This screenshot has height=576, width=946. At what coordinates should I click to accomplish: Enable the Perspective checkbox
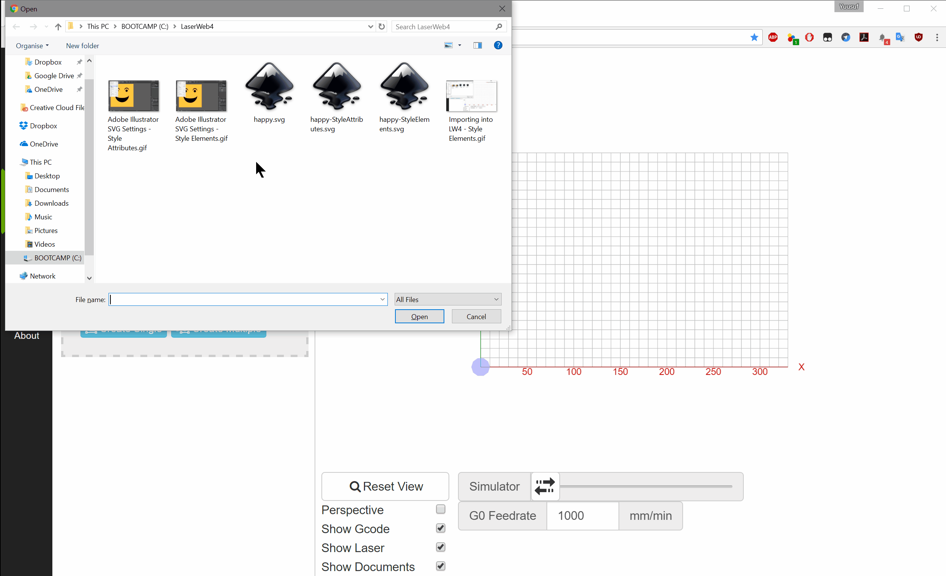click(x=440, y=509)
